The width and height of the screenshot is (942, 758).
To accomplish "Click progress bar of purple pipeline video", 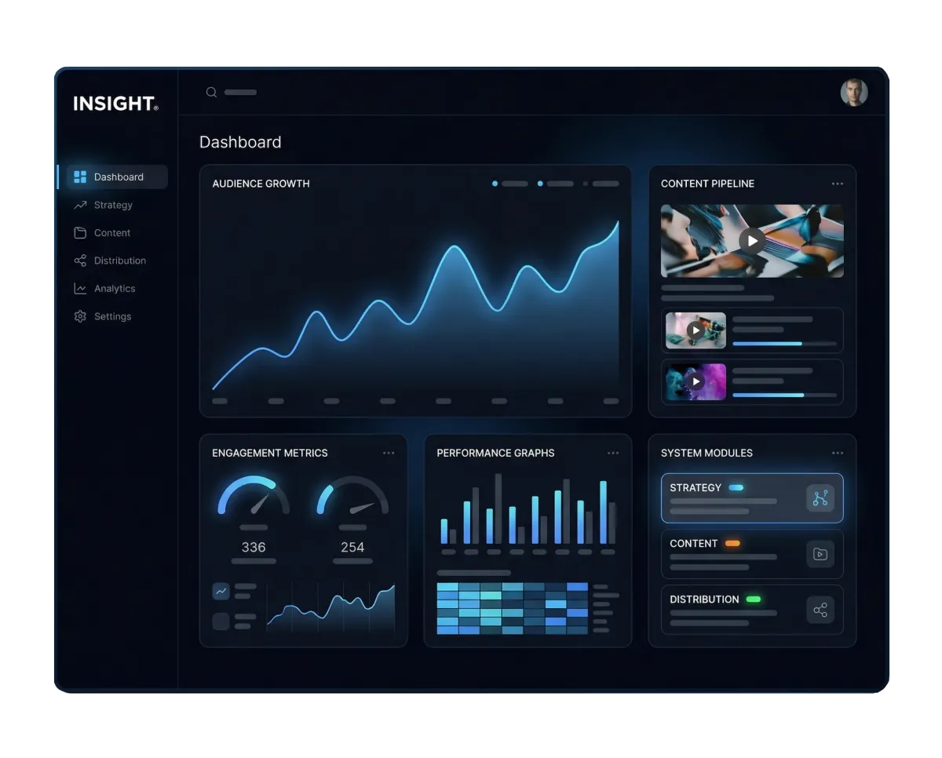I will click(x=784, y=395).
